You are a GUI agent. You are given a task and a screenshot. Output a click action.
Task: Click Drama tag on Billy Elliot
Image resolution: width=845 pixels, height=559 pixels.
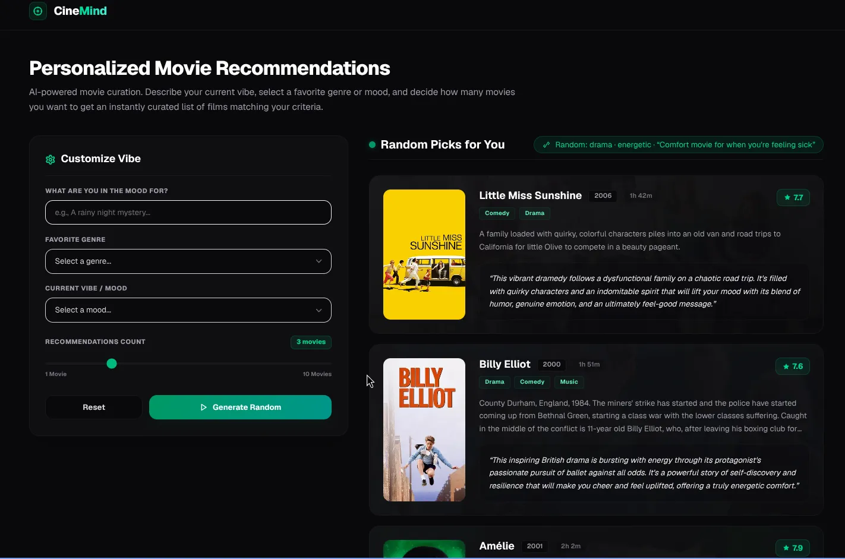click(494, 382)
